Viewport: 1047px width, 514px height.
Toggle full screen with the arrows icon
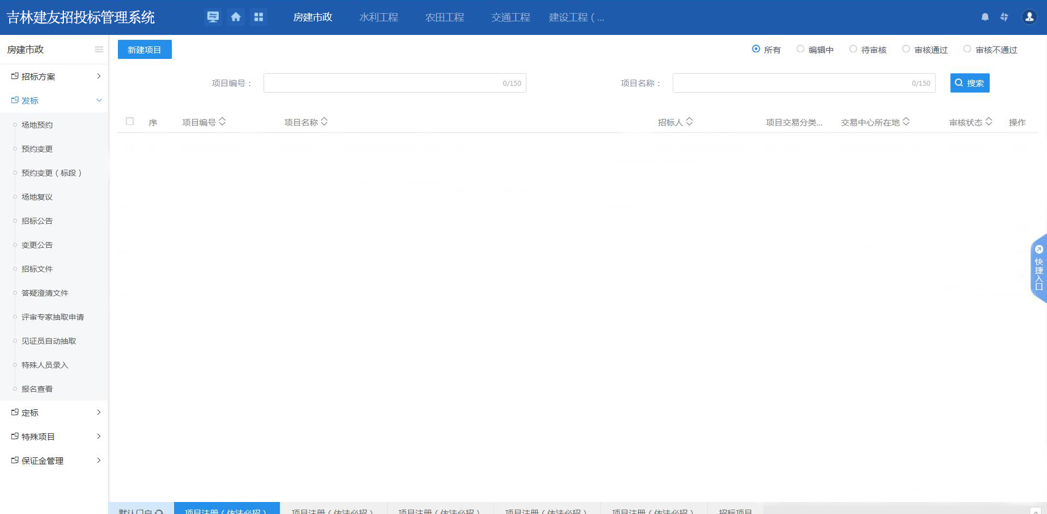[x=1004, y=17]
